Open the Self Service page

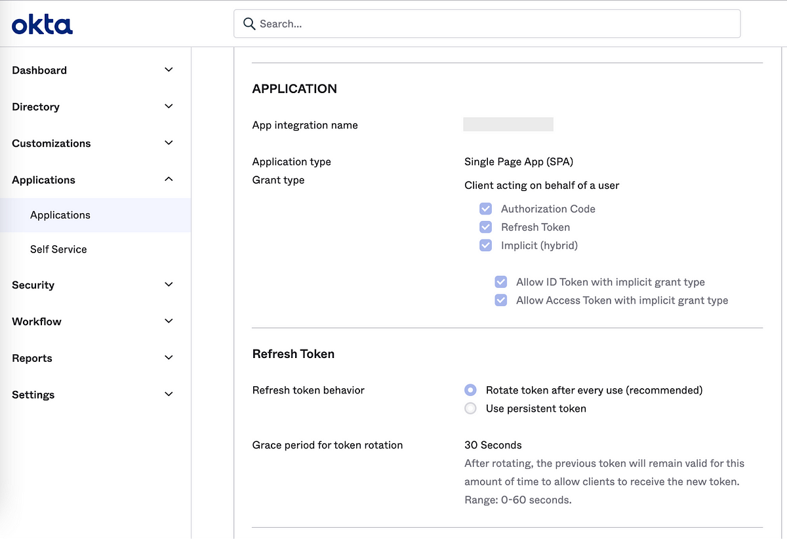click(x=58, y=249)
